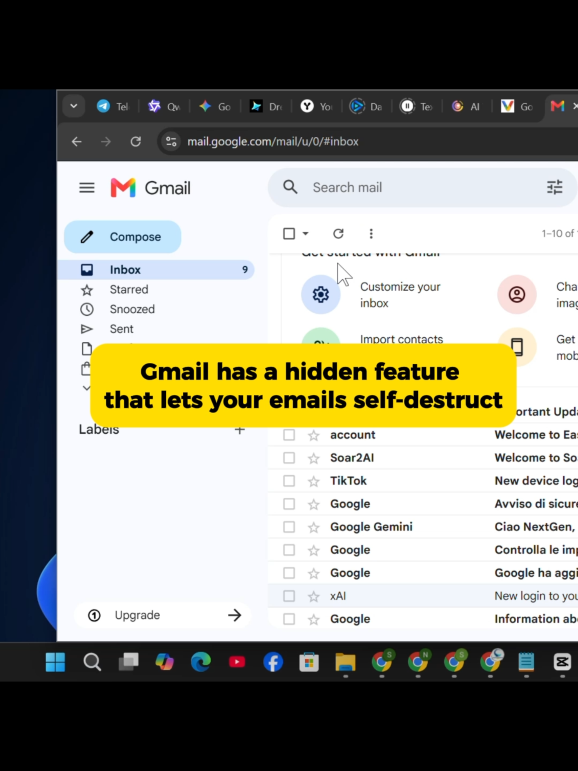This screenshot has height=771, width=578.
Task: Click the change profile image icon
Action: click(x=517, y=295)
